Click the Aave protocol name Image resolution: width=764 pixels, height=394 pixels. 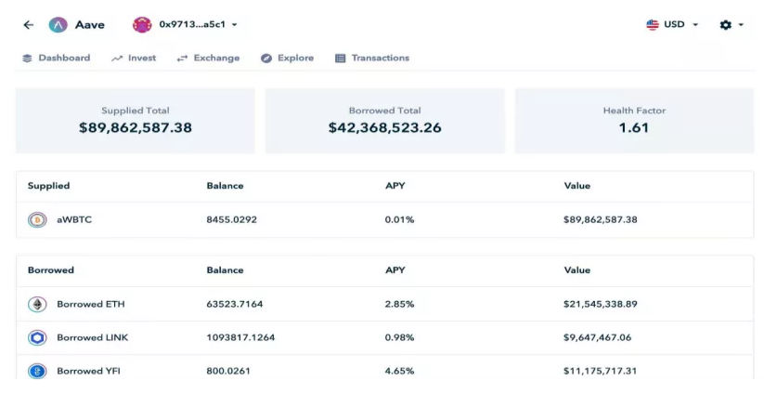pos(90,25)
